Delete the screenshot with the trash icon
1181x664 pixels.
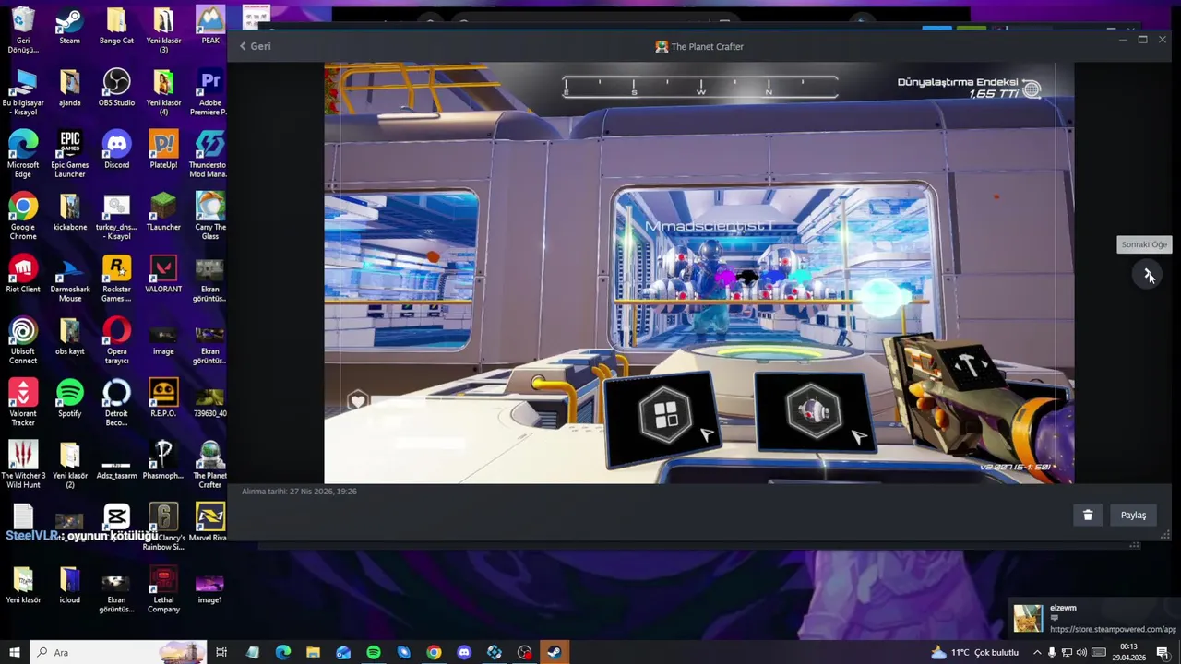click(x=1088, y=516)
